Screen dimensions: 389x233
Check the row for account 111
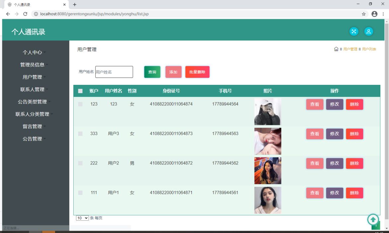80,192
